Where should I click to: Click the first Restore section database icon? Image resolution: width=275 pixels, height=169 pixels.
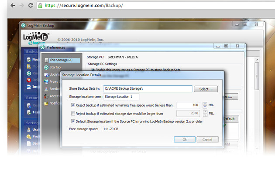(29, 105)
